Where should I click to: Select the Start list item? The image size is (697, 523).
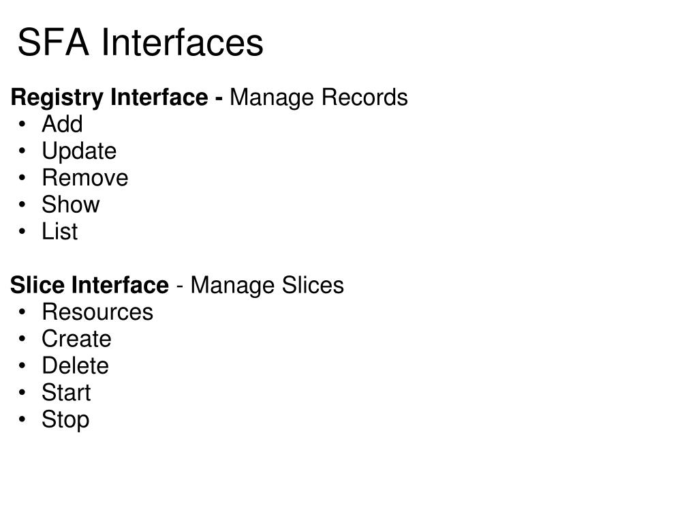pyautogui.click(x=66, y=392)
